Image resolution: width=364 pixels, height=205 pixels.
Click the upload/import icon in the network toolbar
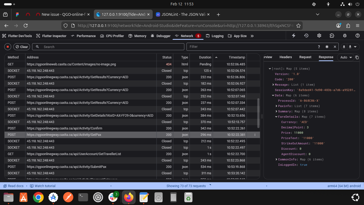point(344,47)
